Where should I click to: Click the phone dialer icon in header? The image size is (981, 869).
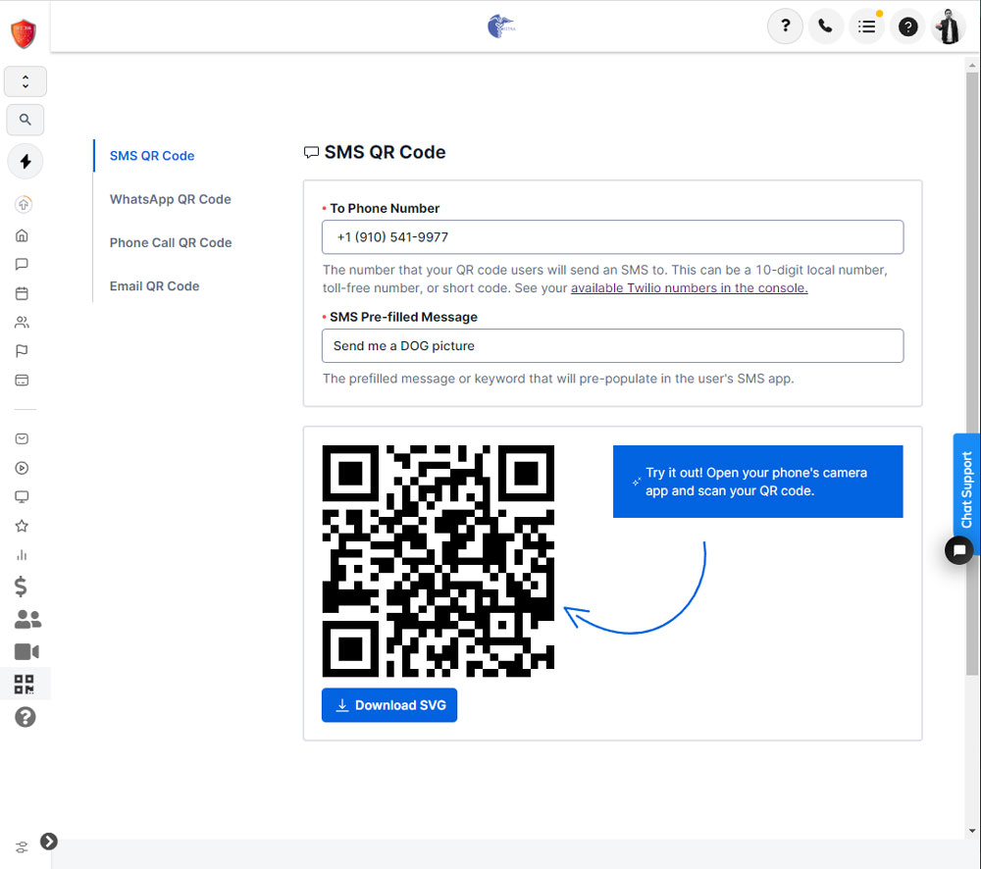[825, 26]
